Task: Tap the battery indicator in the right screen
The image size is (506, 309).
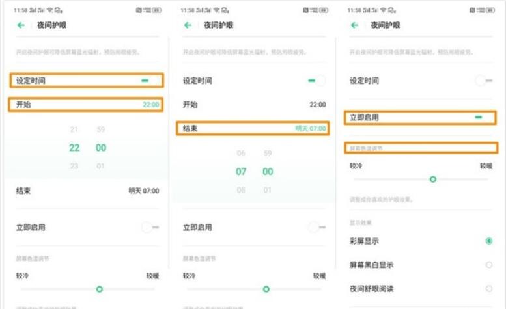Action: tap(490, 10)
